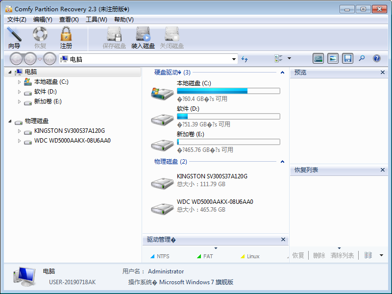
Task: Toggle the recovery list floppy button
Action: coord(348,58)
